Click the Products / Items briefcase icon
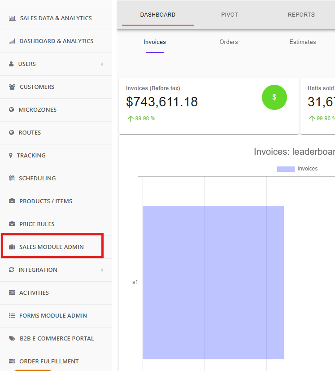The height and width of the screenshot is (371, 335). [12, 201]
